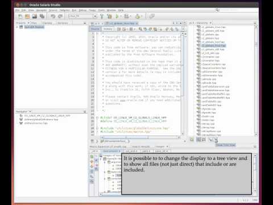Viewport: 273px width, 205px height.
Task: Open the build configuration dropdown
Action: 95,17
